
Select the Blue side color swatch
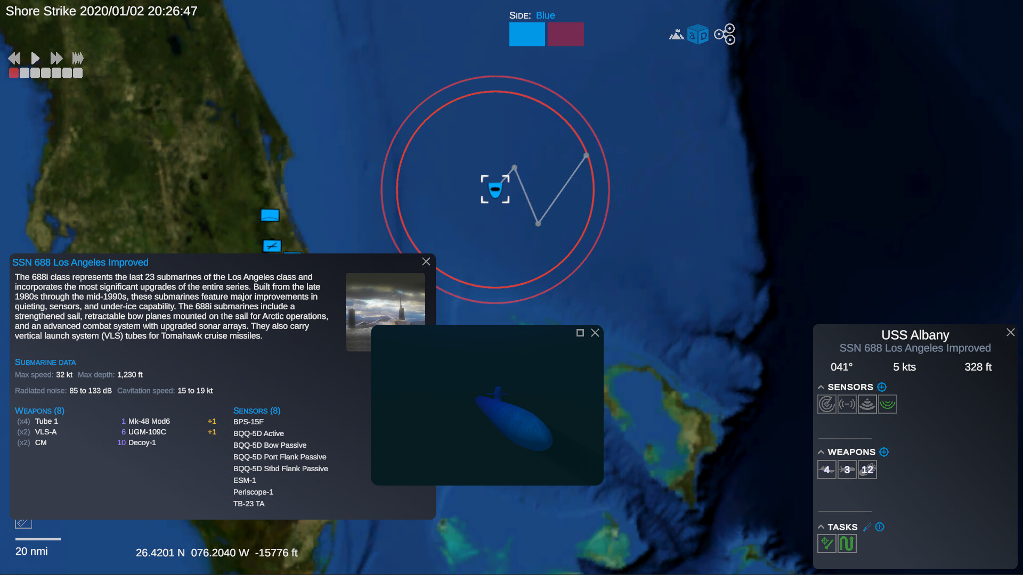click(x=526, y=35)
